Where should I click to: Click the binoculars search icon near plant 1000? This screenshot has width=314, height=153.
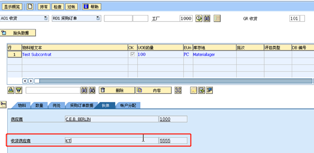(207, 18)
